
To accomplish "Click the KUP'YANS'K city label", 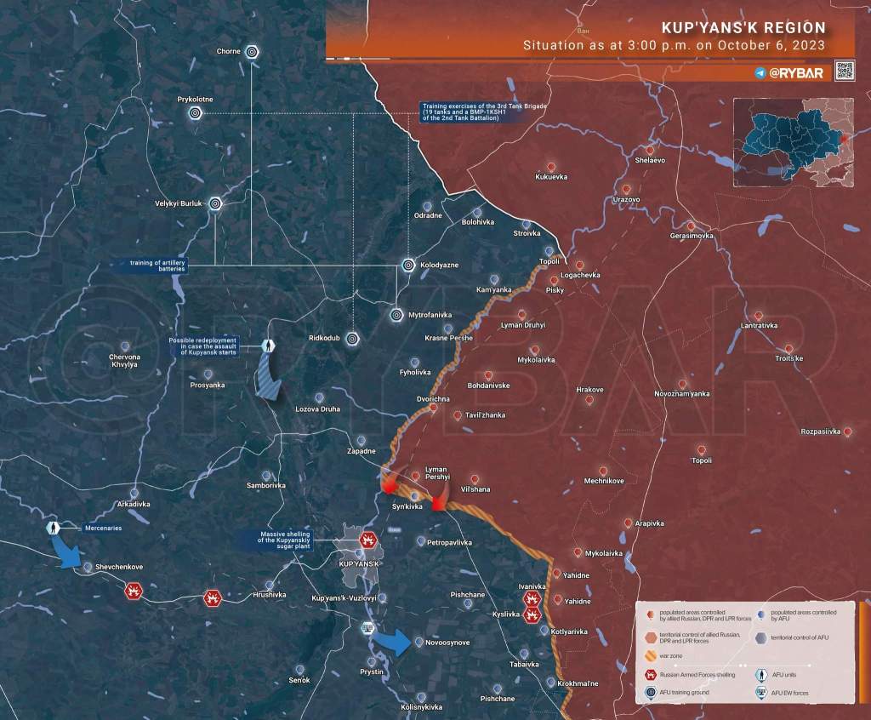I will tap(357, 565).
